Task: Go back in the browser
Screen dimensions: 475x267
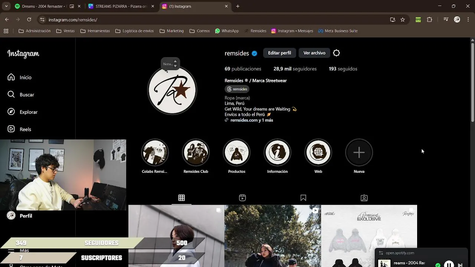Action: tap(7, 20)
